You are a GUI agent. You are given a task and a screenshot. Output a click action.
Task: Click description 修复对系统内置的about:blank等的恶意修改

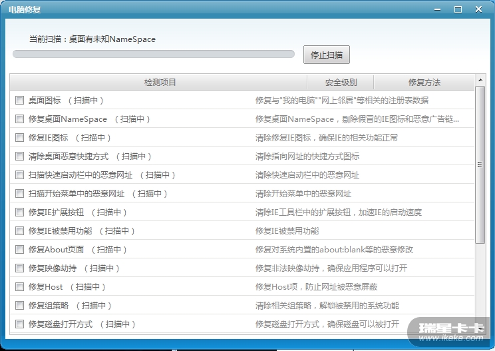pos(334,250)
